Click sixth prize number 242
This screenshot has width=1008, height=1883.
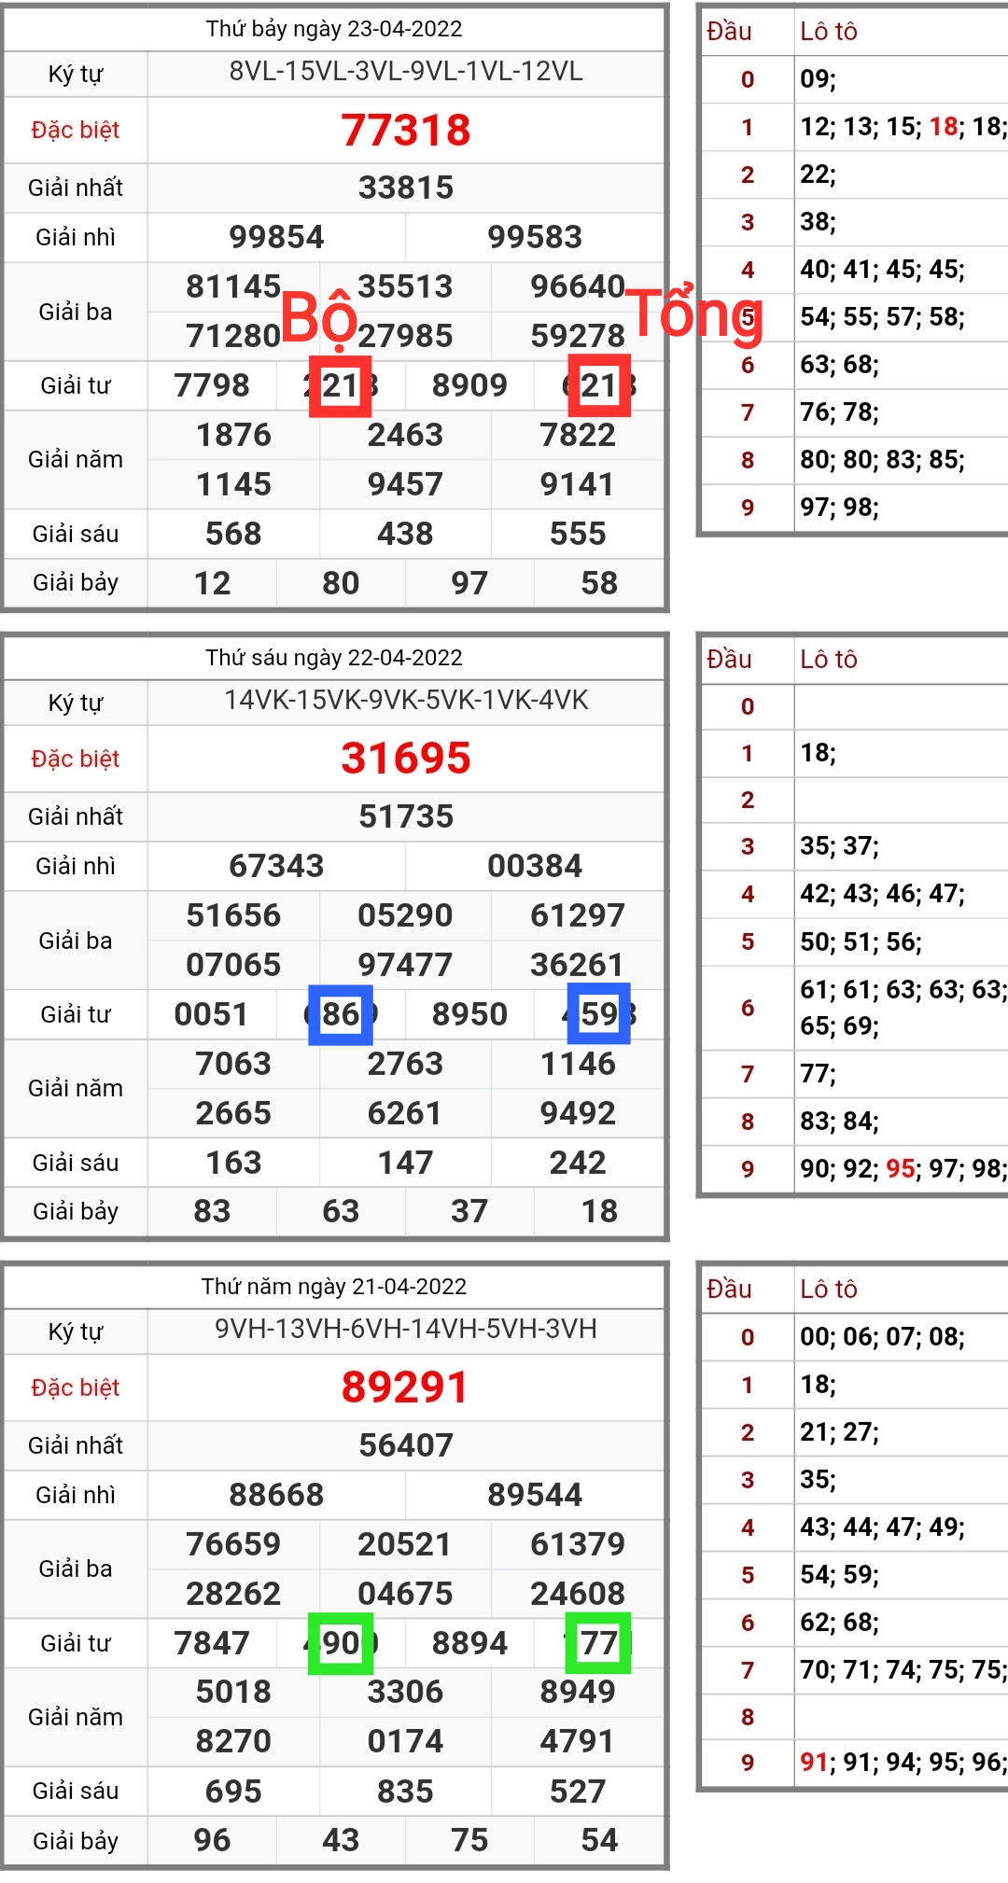[578, 1163]
